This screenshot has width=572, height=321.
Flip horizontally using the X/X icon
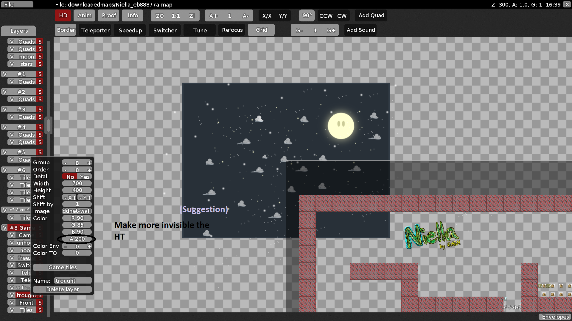(267, 15)
